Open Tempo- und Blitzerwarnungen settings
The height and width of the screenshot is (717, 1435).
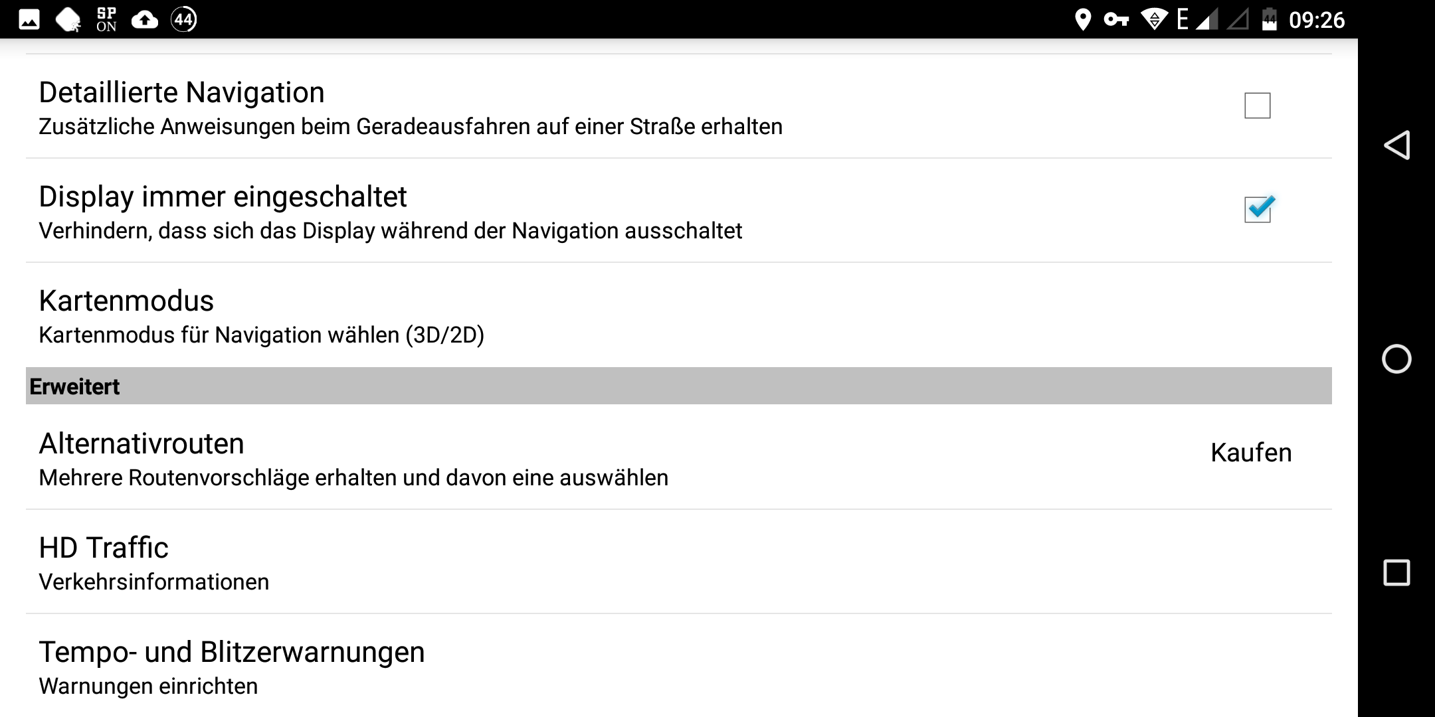(x=231, y=667)
